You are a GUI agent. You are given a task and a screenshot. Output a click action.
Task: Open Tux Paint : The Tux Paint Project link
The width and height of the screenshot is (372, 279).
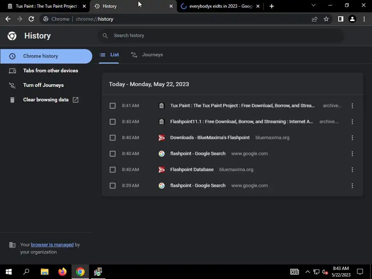(242, 106)
